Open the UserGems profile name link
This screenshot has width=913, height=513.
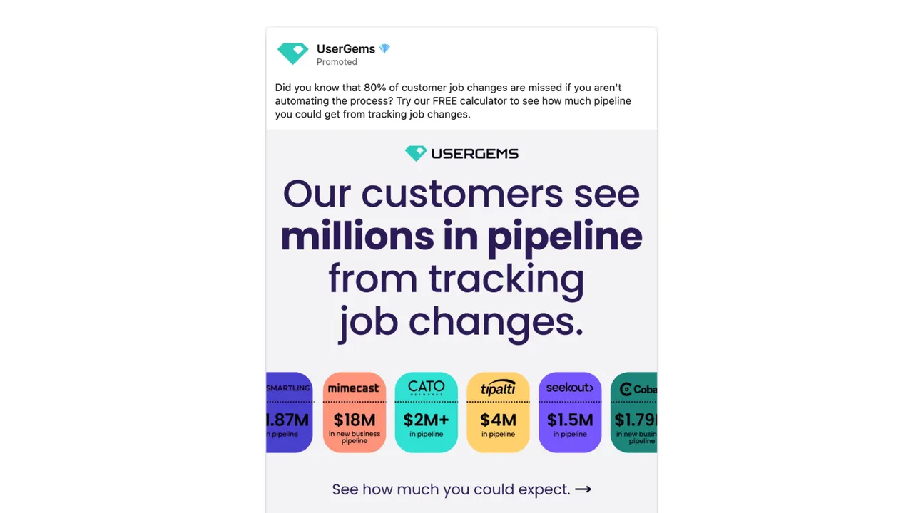tap(346, 49)
